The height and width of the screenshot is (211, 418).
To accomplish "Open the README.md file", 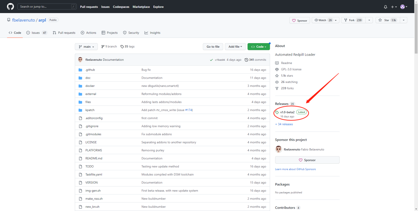I will 94,158.
